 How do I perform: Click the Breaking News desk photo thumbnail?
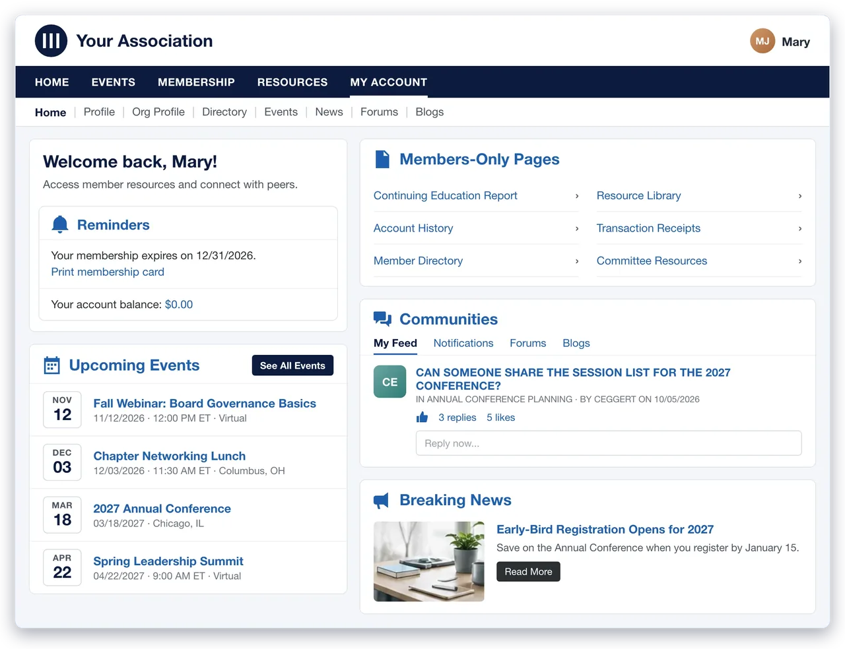point(429,561)
